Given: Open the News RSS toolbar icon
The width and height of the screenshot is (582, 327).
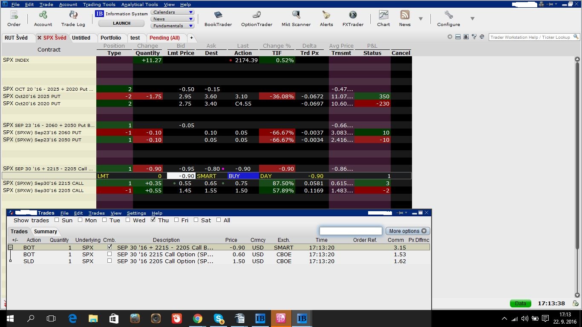Looking at the screenshot, I should click(405, 15).
